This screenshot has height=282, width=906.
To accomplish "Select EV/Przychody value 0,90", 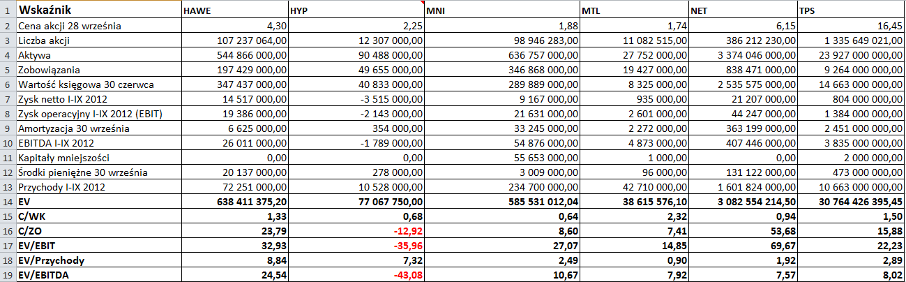I will pos(633,260).
